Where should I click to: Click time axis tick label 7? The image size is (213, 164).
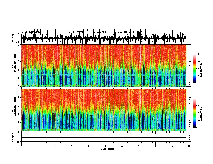coord(139,146)
